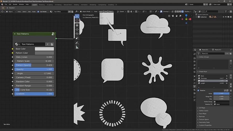Screen dimensions: 233x131
Task: Click the viewport Add menu button
Action: (x=106, y=12)
